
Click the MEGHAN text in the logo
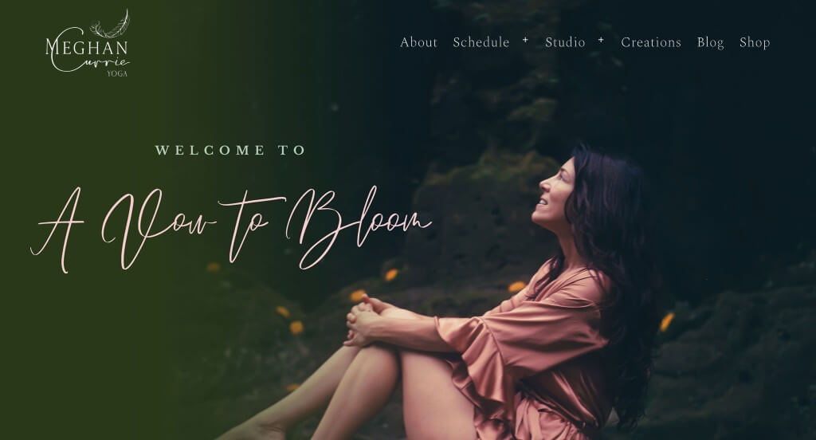tap(86, 47)
